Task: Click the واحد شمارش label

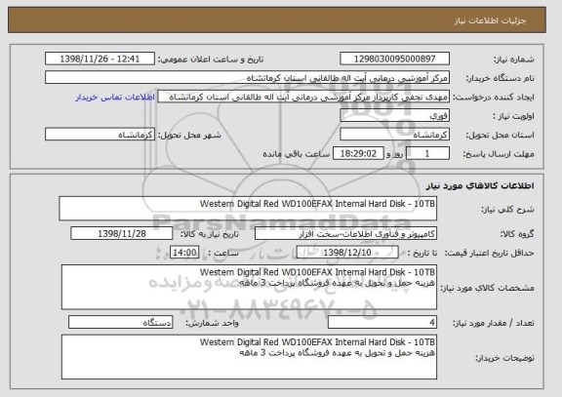Action: pos(212,323)
